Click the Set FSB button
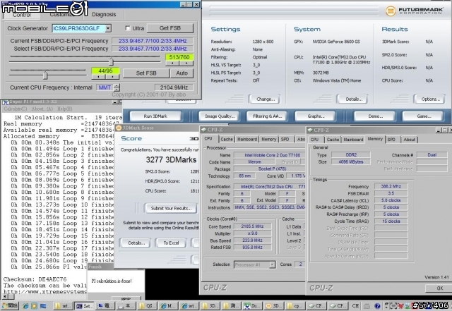Image resolution: width=452 pixels, height=311 pixels. tap(146, 73)
